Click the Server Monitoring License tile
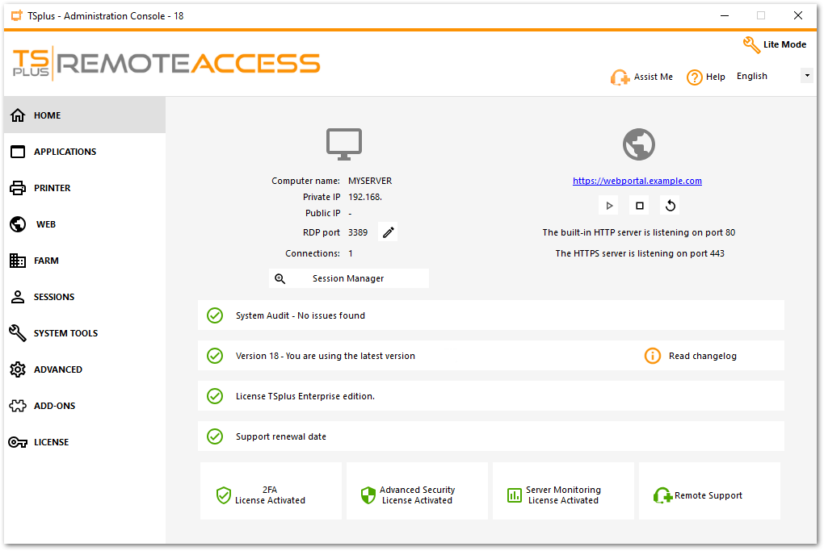This screenshot has height=551, width=824. [562, 490]
